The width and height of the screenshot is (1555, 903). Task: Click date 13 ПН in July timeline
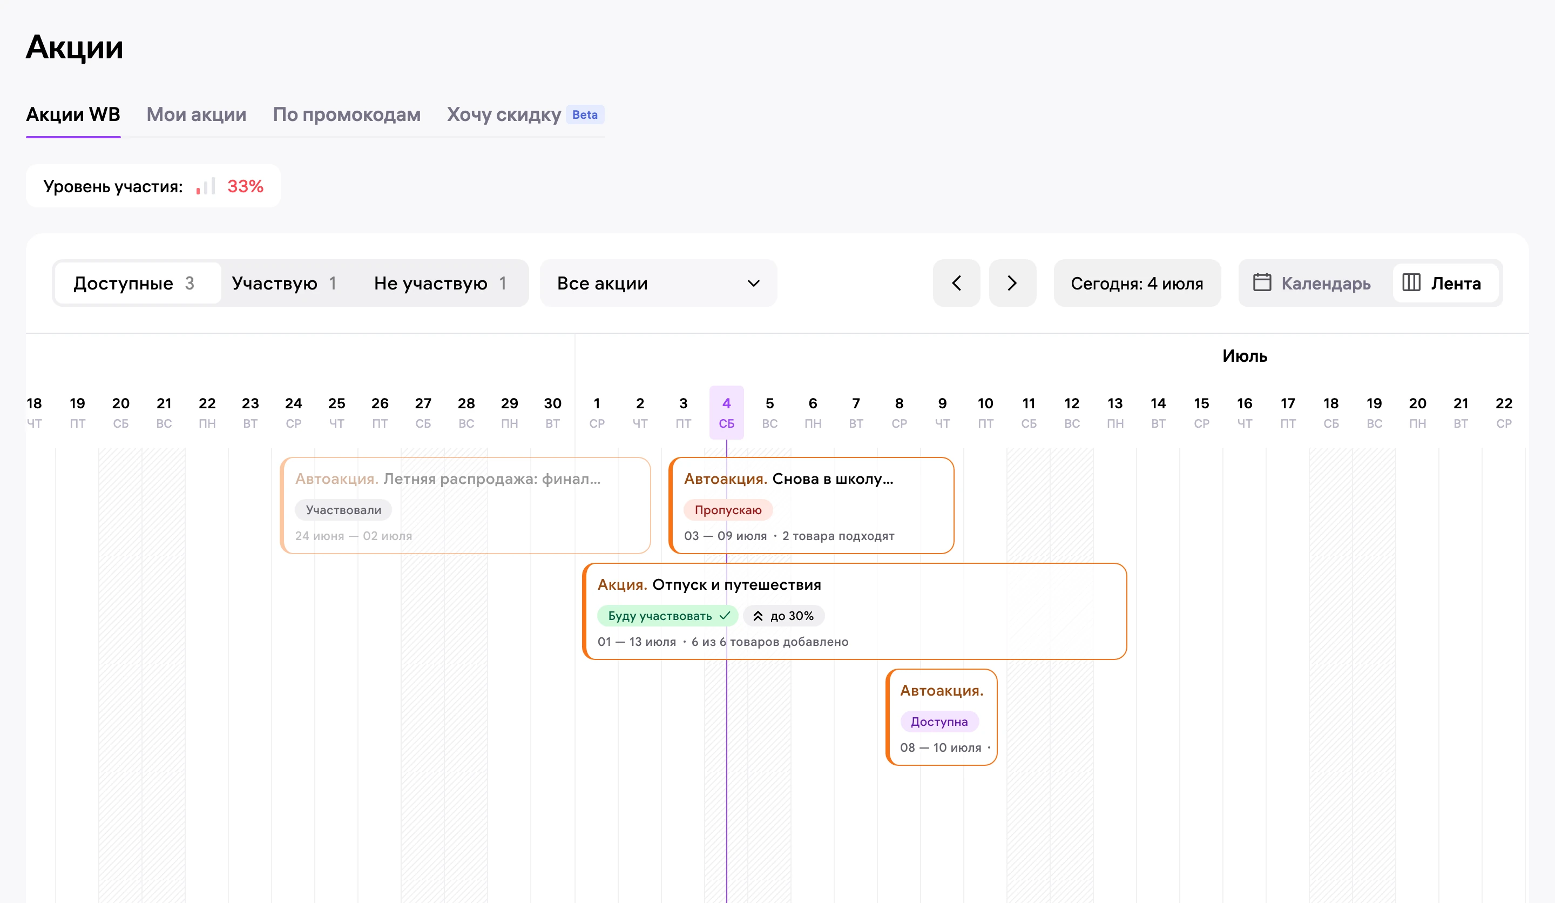coord(1114,412)
